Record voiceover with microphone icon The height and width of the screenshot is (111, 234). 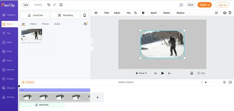click(192, 73)
